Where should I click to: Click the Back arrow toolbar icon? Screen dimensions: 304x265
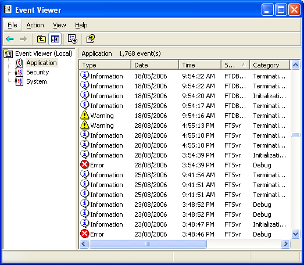pos(10,39)
